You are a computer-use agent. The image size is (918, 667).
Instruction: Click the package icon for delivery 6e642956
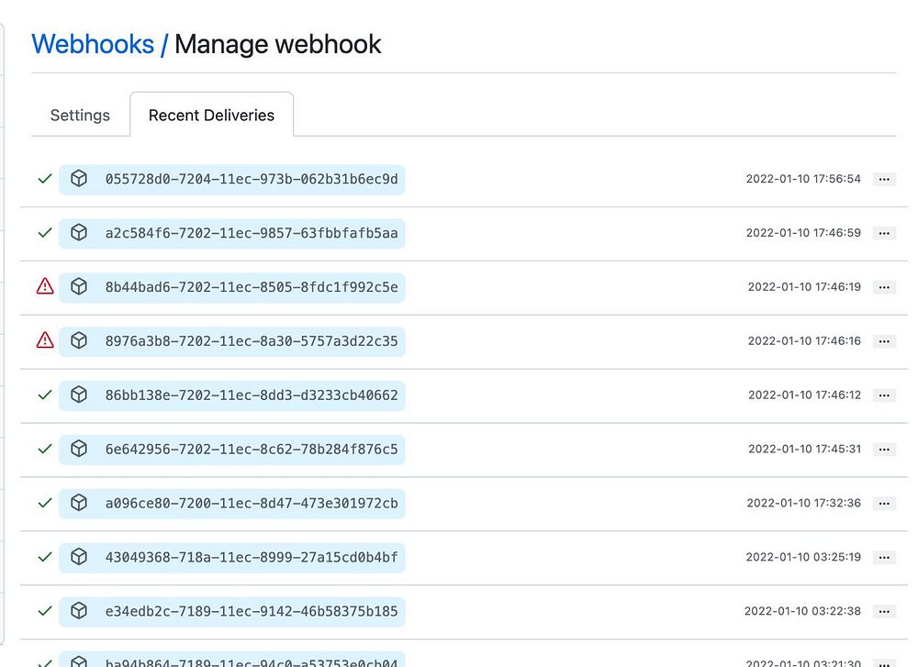click(x=79, y=450)
